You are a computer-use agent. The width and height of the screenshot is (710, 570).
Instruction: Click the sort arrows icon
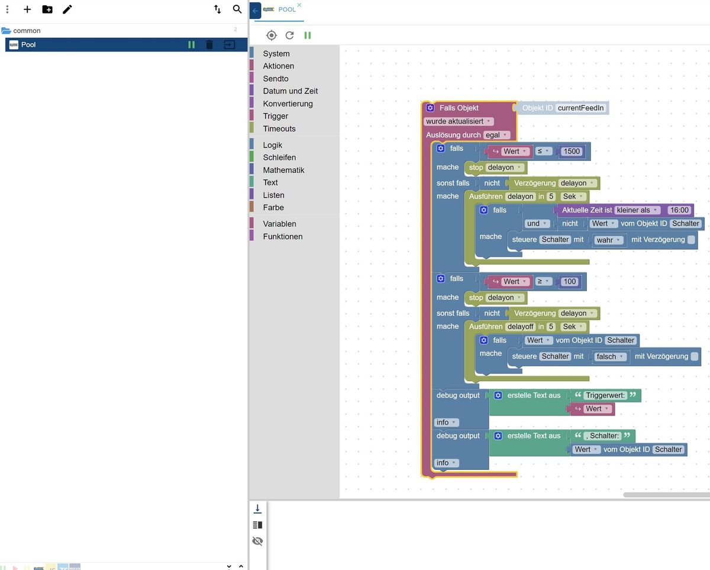click(217, 9)
